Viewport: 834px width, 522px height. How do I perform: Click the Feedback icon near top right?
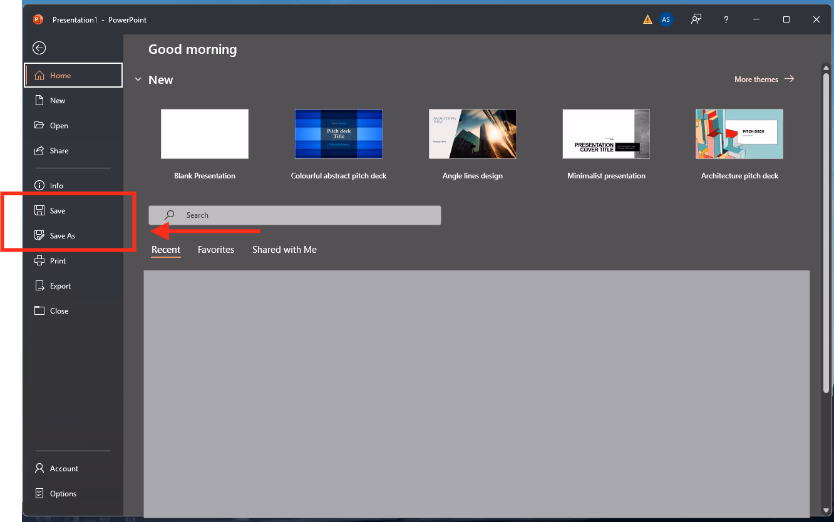coord(696,19)
